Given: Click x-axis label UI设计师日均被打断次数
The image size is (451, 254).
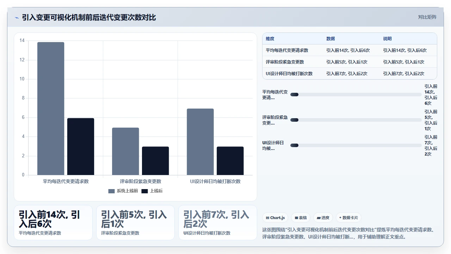Looking at the screenshot, I should (x=215, y=181).
